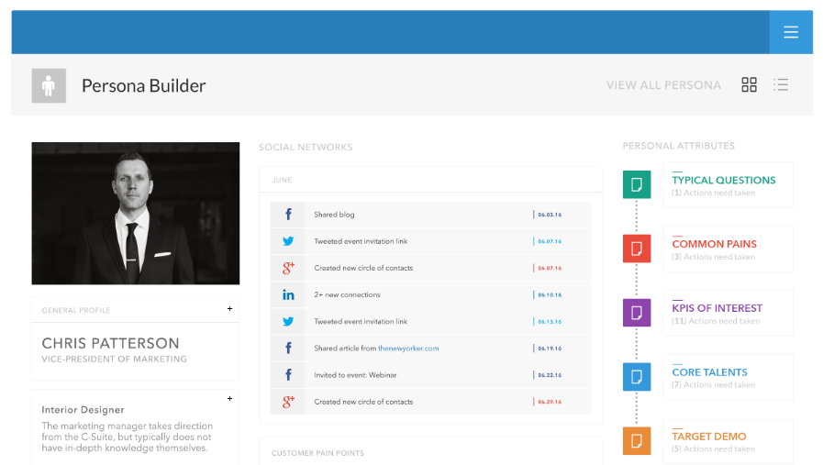The height and width of the screenshot is (465, 823).
Task: Open the hamburger menu in the header
Action: 791,32
